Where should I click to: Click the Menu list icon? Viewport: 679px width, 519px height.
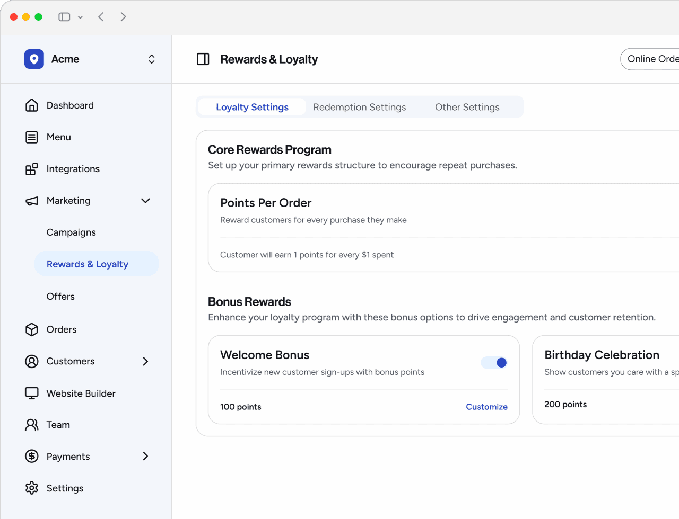(x=32, y=137)
